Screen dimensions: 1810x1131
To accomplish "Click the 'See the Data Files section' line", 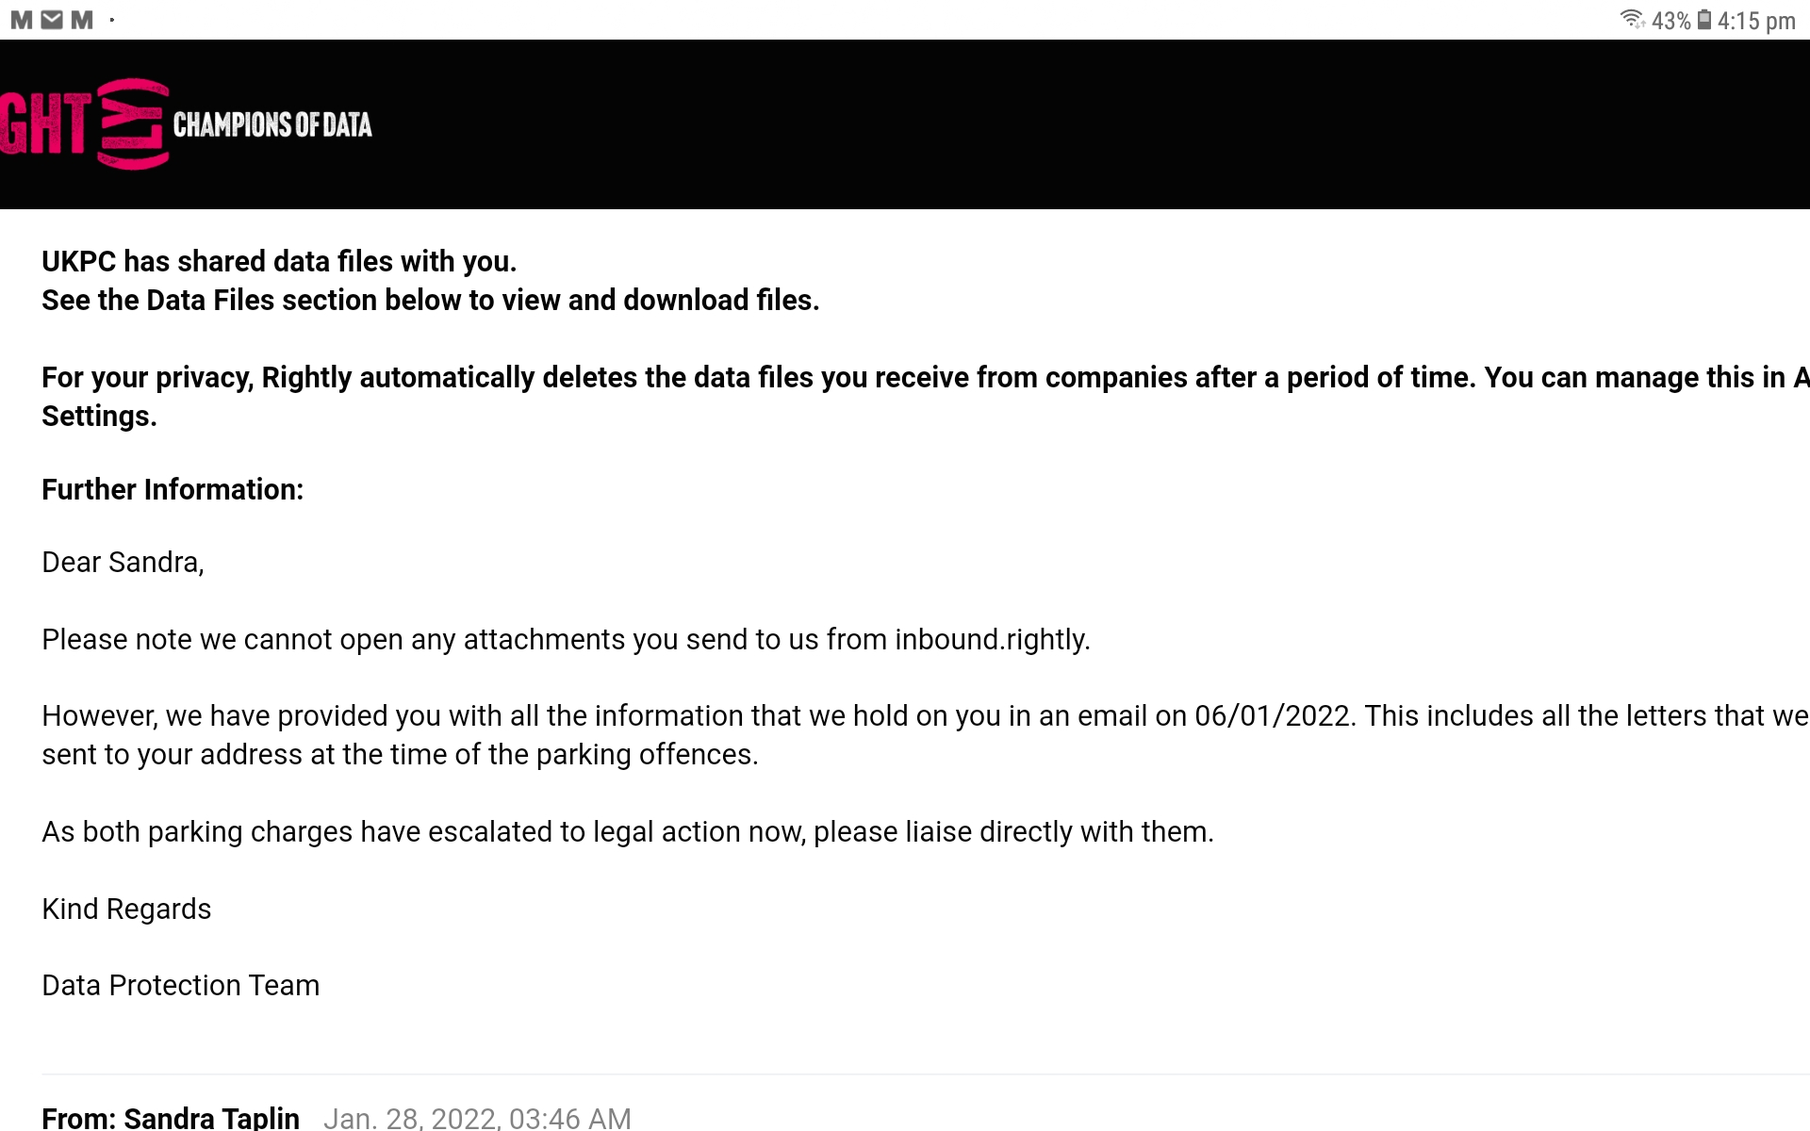I will (431, 300).
